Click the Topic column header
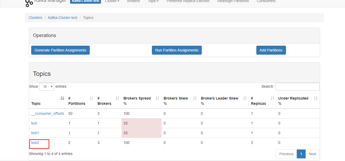The width and height of the screenshot is (345, 161). [x=36, y=103]
